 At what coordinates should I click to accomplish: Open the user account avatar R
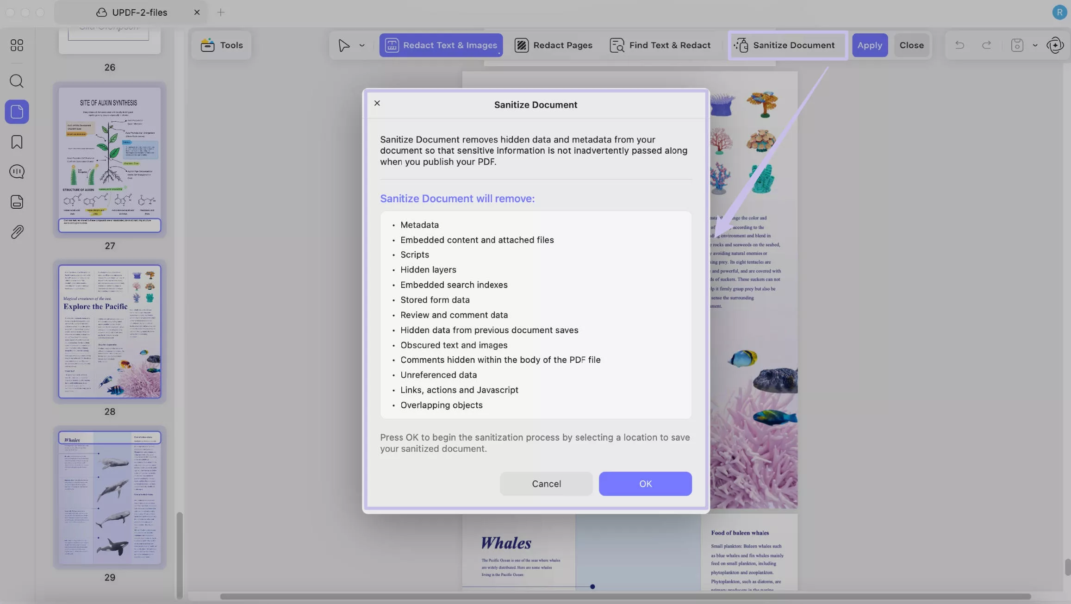click(1059, 12)
